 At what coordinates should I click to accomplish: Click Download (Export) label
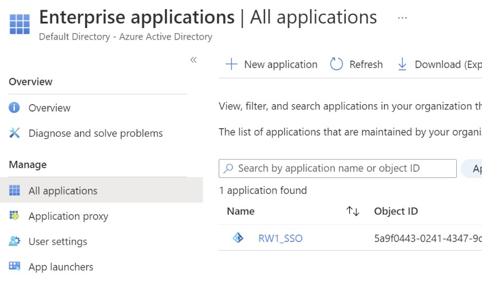(x=448, y=65)
